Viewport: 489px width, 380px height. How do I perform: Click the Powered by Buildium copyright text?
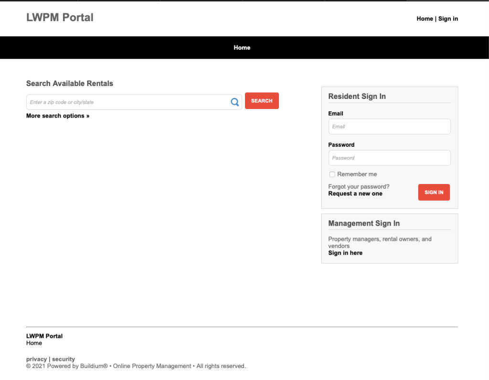136,366
